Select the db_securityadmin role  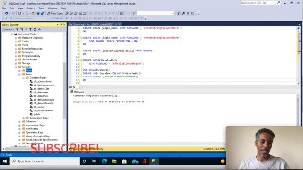pos(43,110)
